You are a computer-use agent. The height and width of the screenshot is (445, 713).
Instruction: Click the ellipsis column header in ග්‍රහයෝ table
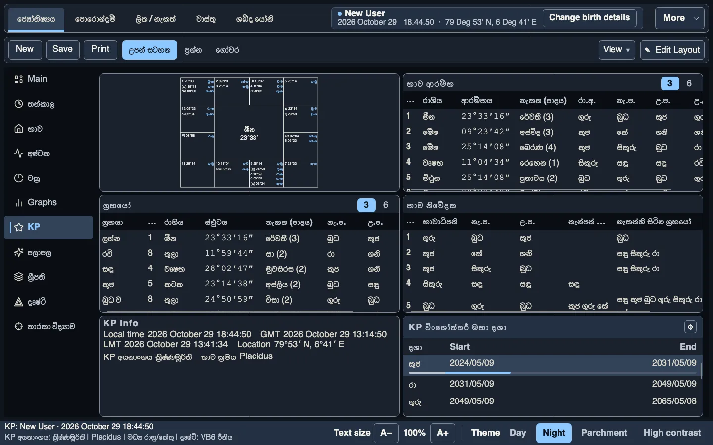[x=152, y=222]
